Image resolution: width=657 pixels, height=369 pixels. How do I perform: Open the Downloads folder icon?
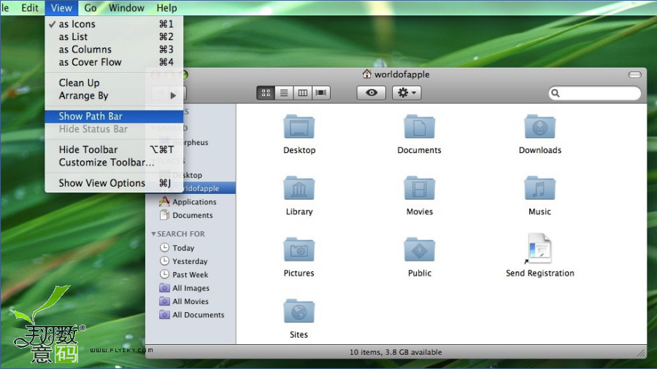click(539, 126)
